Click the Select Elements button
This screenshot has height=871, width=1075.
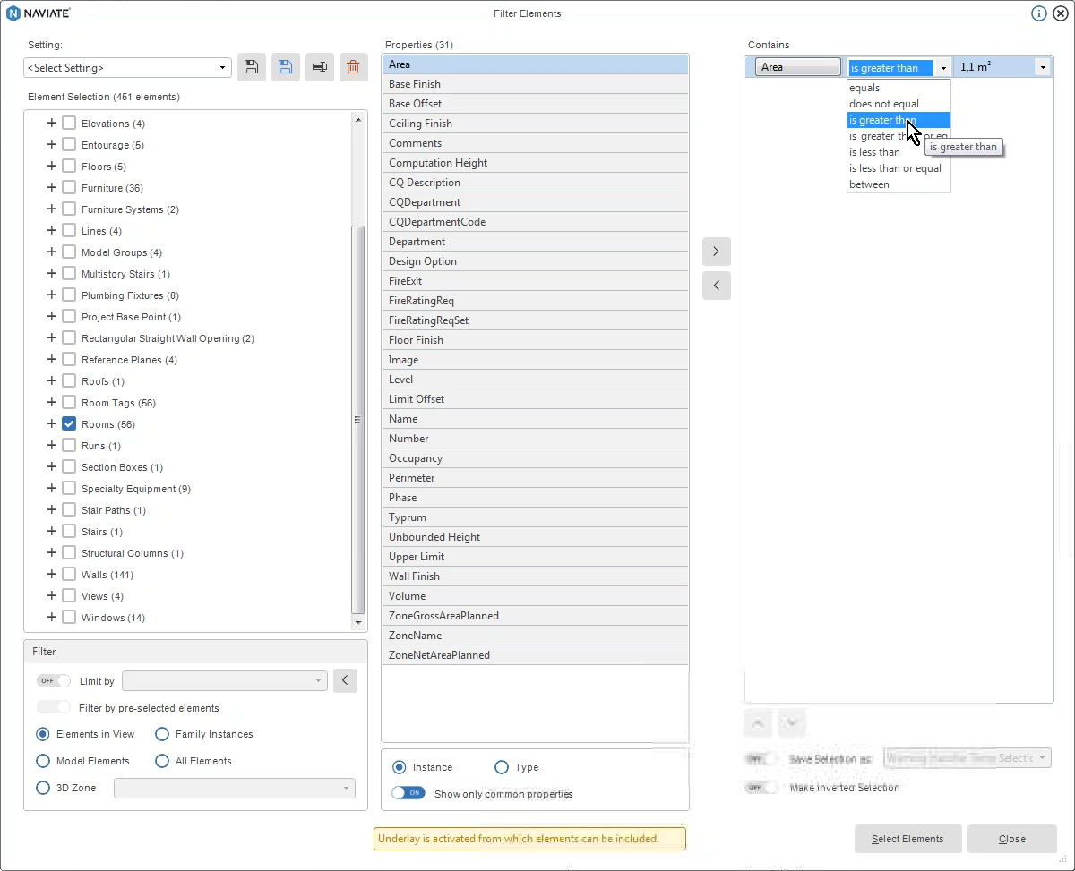(907, 839)
